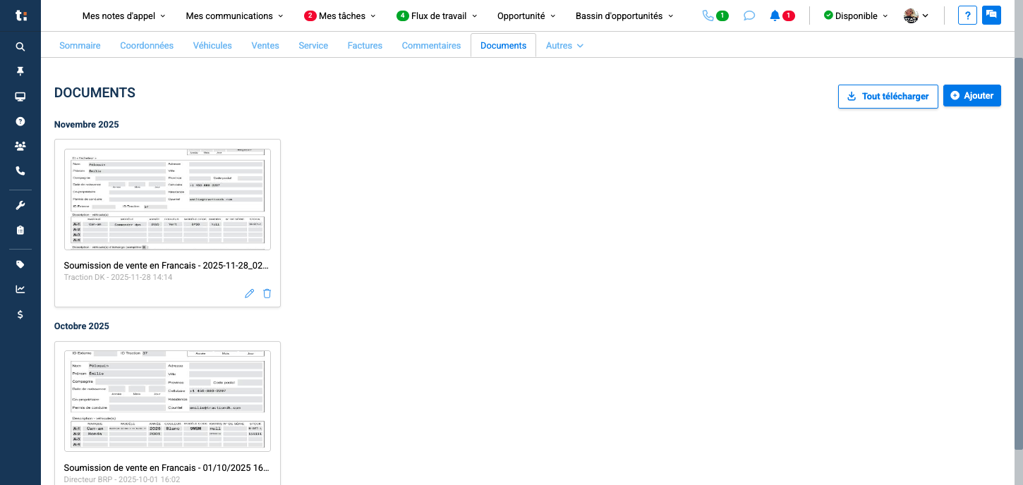1023x485 pixels.
Task: Edit the November 2025 document with pencil
Action: [x=249, y=293]
